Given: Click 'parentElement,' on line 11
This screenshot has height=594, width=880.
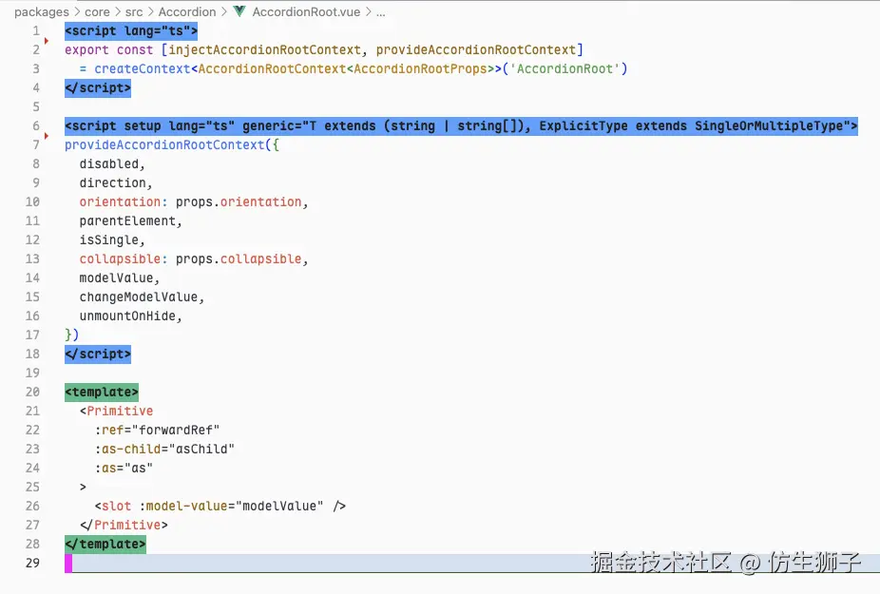Looking at the screenshot, I should [131, 221].
